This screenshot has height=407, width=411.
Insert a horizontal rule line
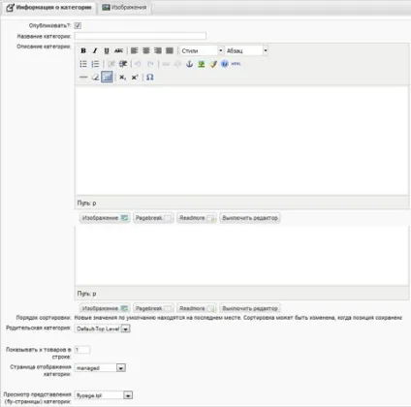point(83,78)
